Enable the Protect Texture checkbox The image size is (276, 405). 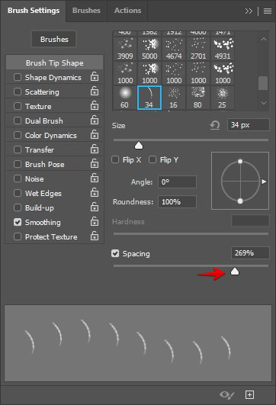click(18, 236)
